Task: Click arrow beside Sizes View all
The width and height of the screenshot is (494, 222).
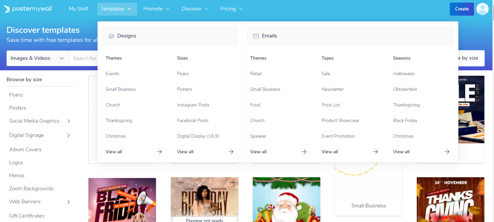Action: (x=231, y=152)
